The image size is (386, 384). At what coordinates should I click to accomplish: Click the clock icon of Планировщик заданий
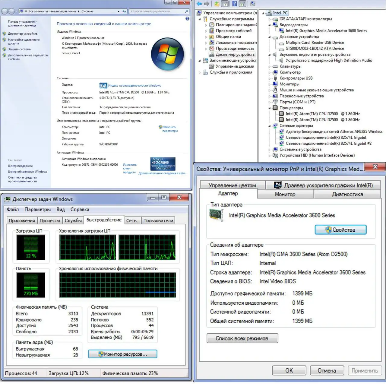point(212,25)
